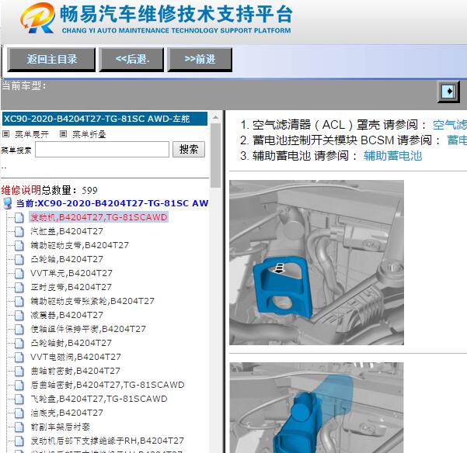This screenshot has width=467, height=453.
Task: Open 凸轮轴,B4204T27 tree item
Action: [67, 259]
